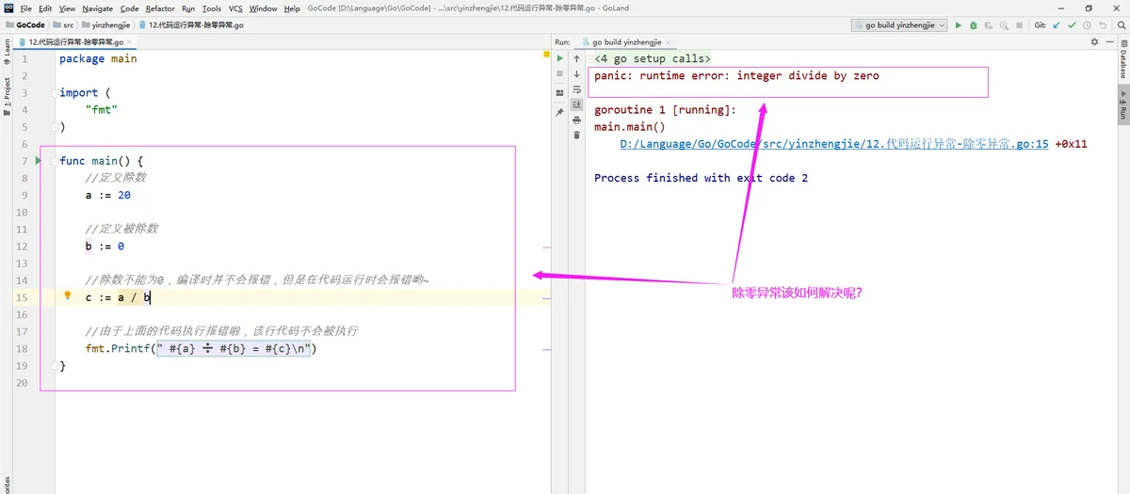Toggle soft-wrap in Run console
Viewport: 1130px width, 494px height.
577,89
